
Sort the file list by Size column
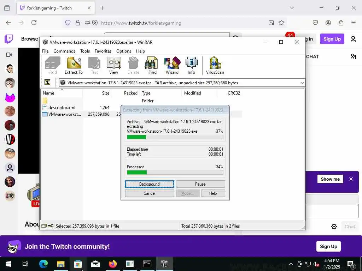tap(97, 93)
